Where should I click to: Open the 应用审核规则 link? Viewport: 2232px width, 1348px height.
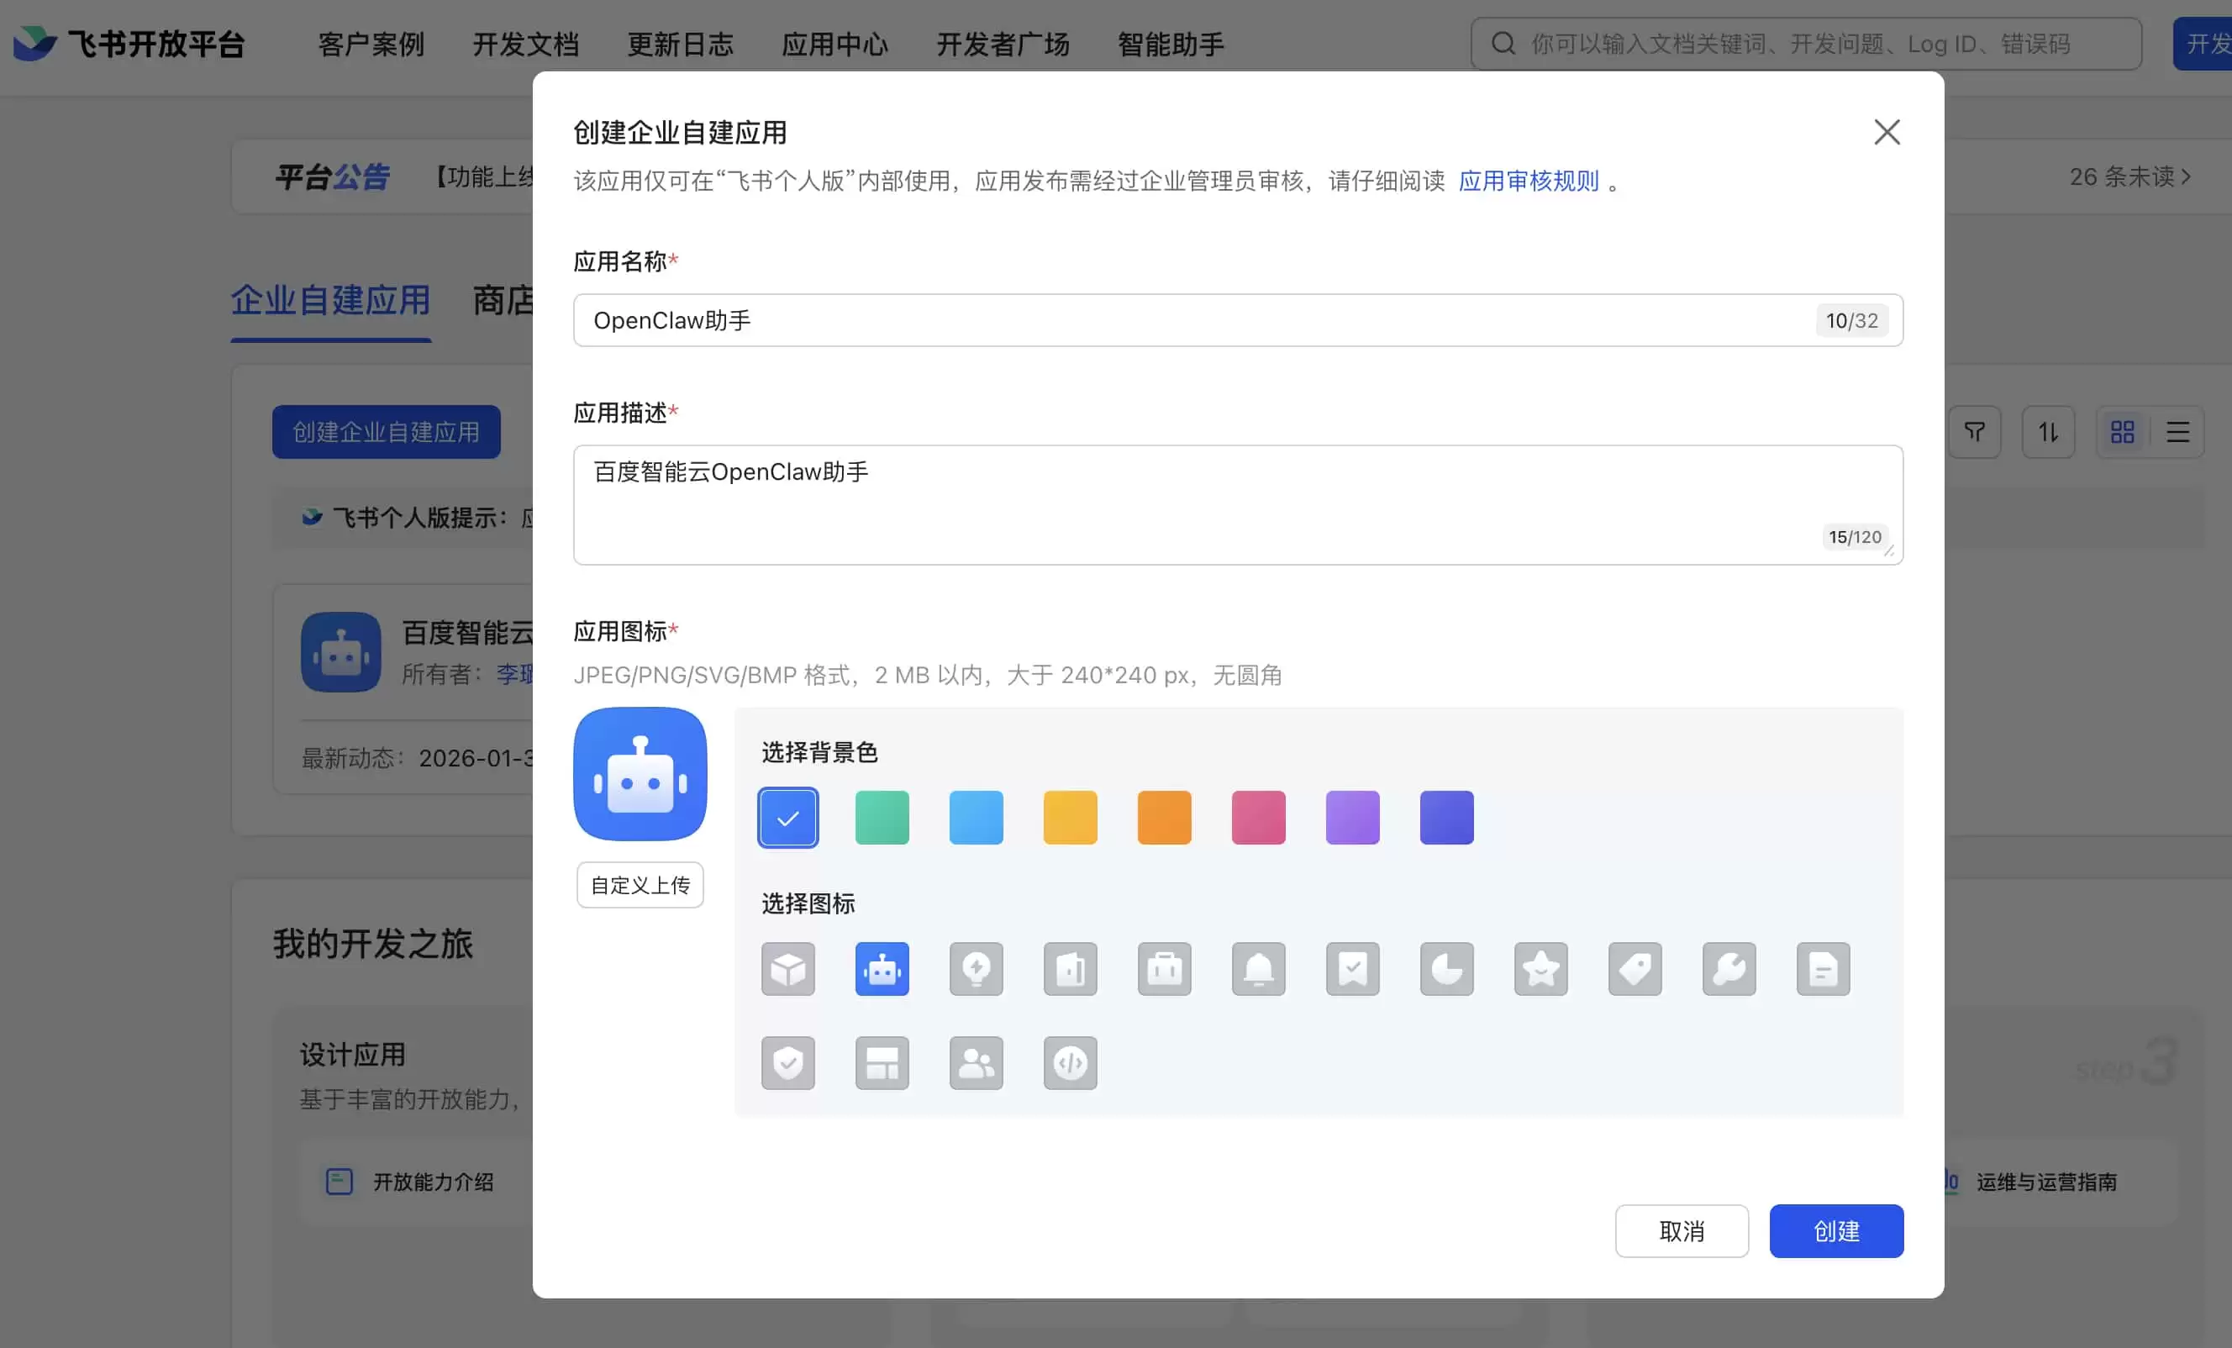tap(1528, 181)
